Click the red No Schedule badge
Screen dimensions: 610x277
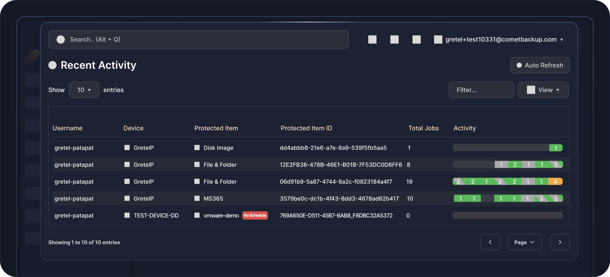[x=255, y=215]
